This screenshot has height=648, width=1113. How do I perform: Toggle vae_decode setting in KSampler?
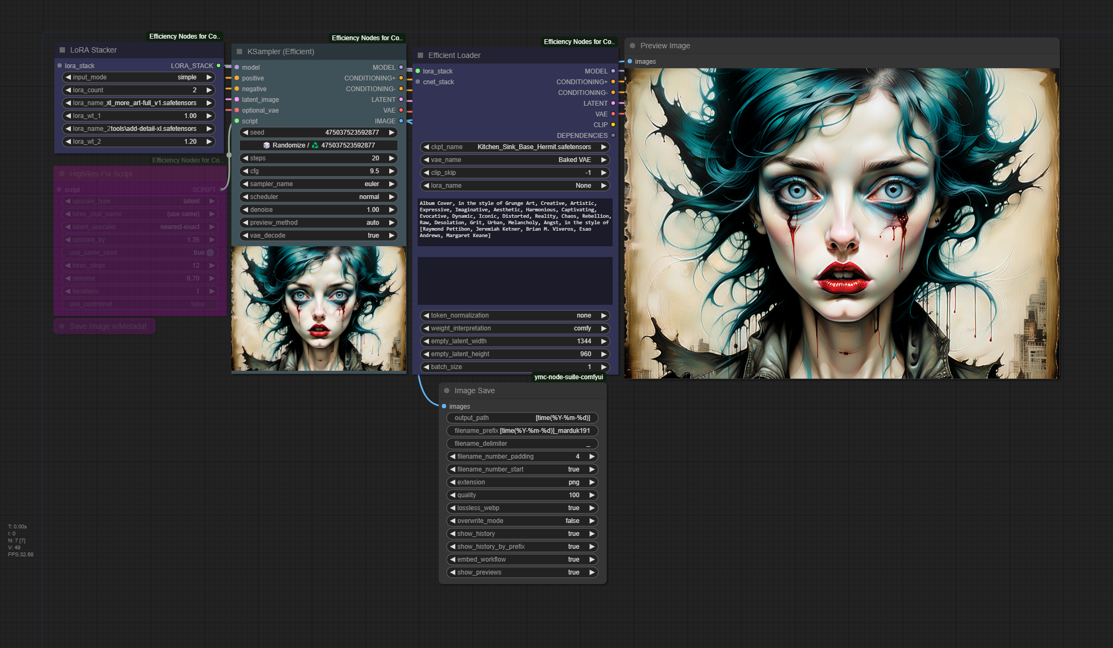point(319,235)
